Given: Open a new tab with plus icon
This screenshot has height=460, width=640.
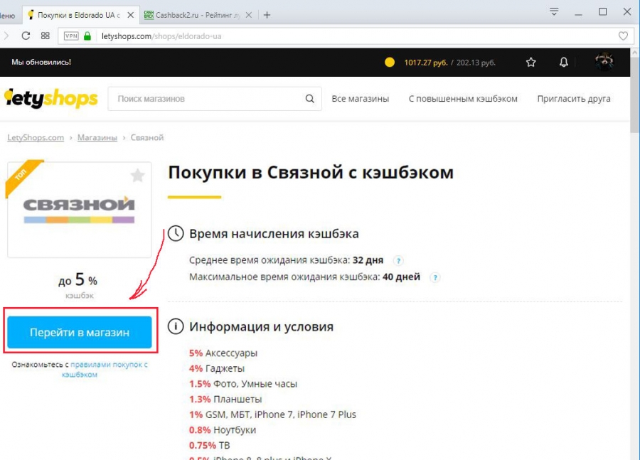Looking at the screenshot, I should pos(267,15).
